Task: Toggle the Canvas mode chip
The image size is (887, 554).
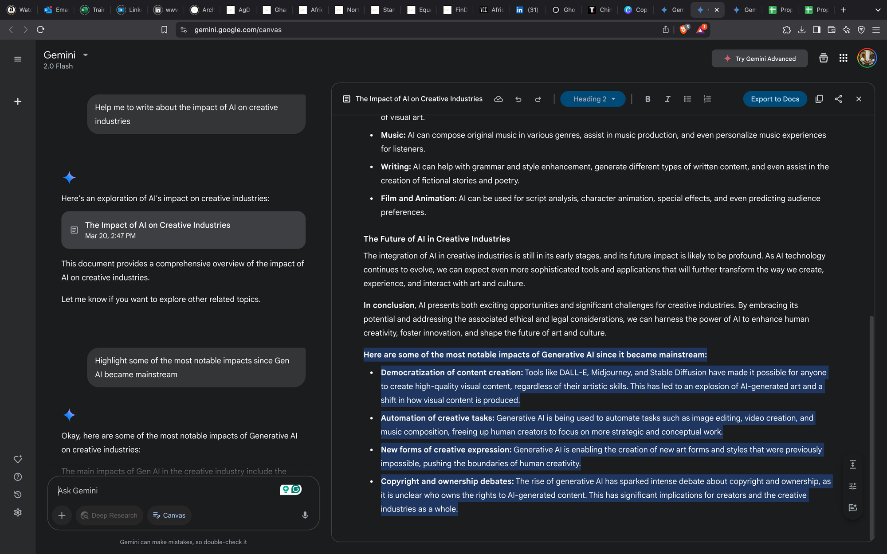Action: pos(169,515)
